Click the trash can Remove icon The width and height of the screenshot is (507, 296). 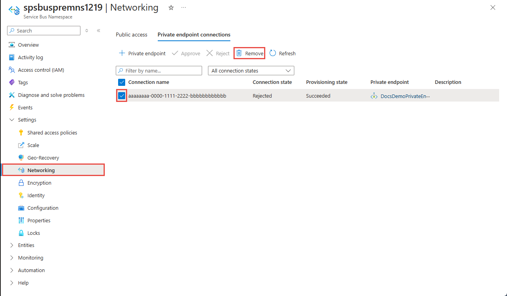click(x=239, y=53)
